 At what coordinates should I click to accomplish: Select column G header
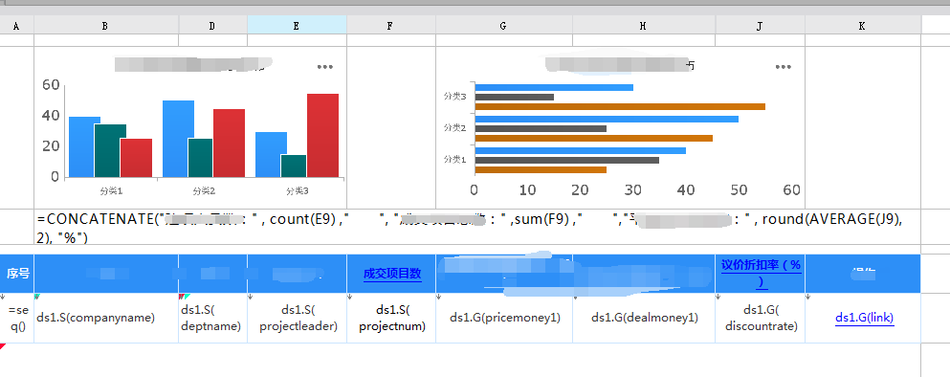(x=504, y=26)
